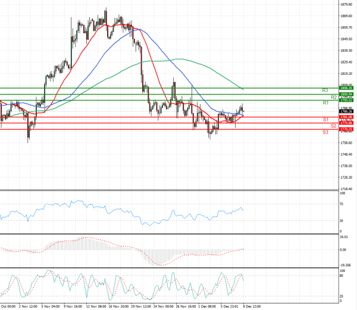Click the 1748.40 price axis value
This screenshot has width=357, height=310.
click(346, 154)
